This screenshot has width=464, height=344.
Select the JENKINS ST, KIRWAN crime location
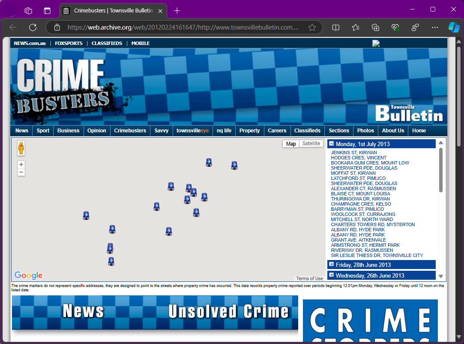point(353,153)
